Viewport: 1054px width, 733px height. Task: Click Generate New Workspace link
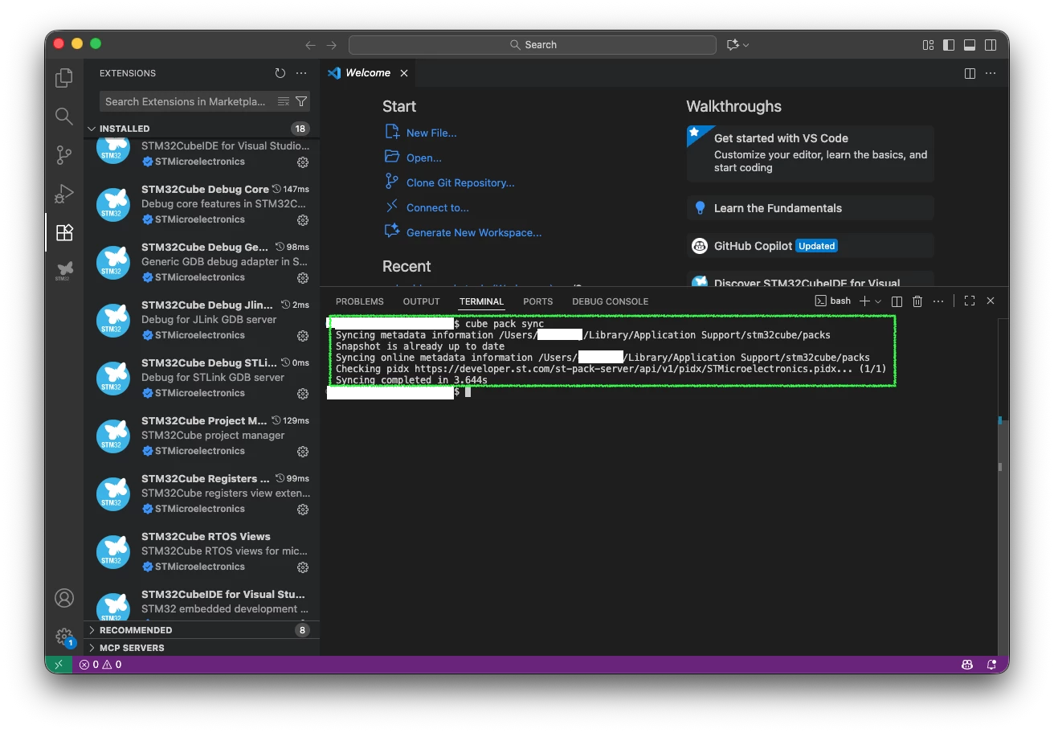474,233
